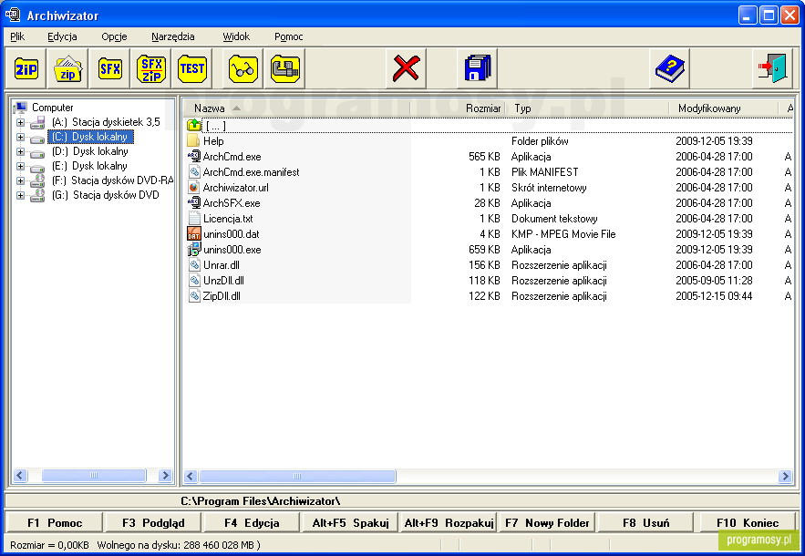Click the F1 Pomoc button

pos(55,522)
